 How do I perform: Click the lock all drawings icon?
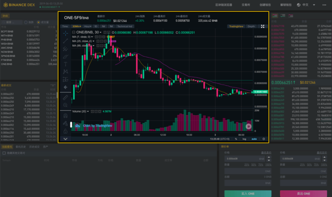65,131
